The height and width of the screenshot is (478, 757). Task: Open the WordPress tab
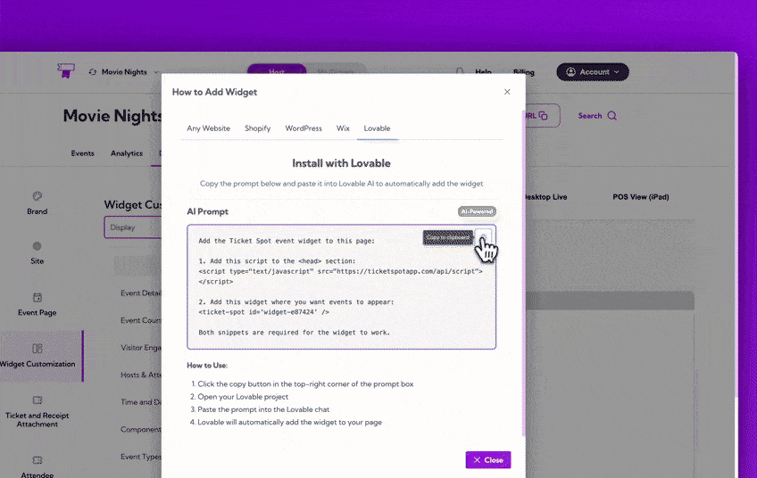pyautogui.click(x=304, y=128)
